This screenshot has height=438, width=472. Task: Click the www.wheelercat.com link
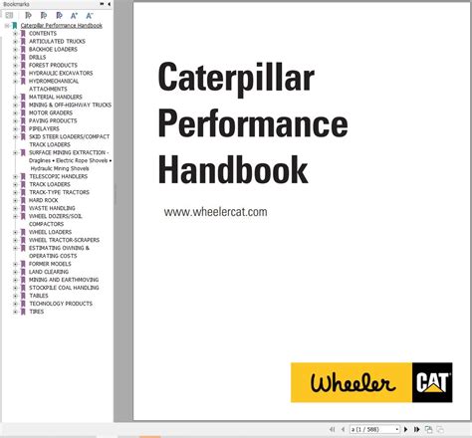pos(215,212)
